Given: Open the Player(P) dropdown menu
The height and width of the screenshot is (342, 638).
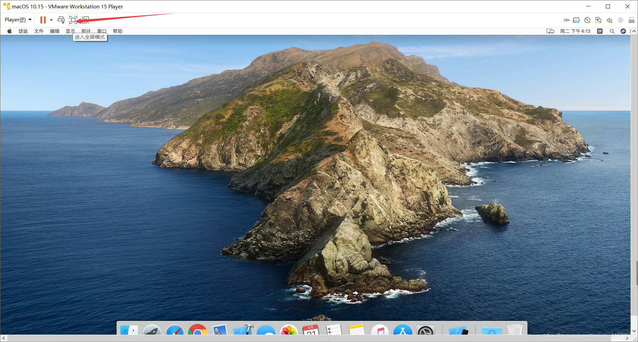Looking at the screenshot, I should tap(18, 20).
